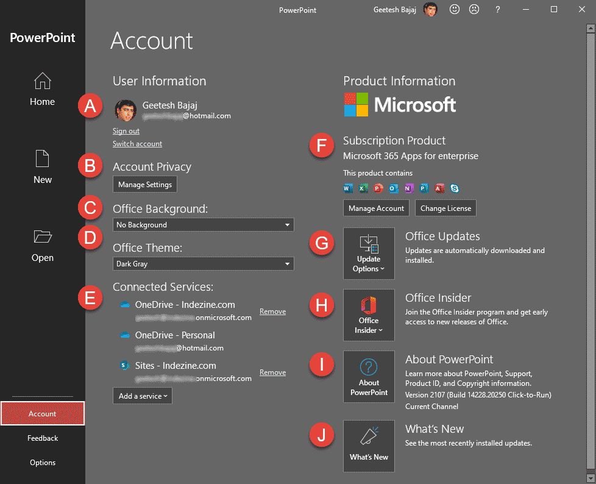Screen dimensions: 596x484
Task: Expand the Office Theme Dark Gray dropdown
Action: pos(204,264)
